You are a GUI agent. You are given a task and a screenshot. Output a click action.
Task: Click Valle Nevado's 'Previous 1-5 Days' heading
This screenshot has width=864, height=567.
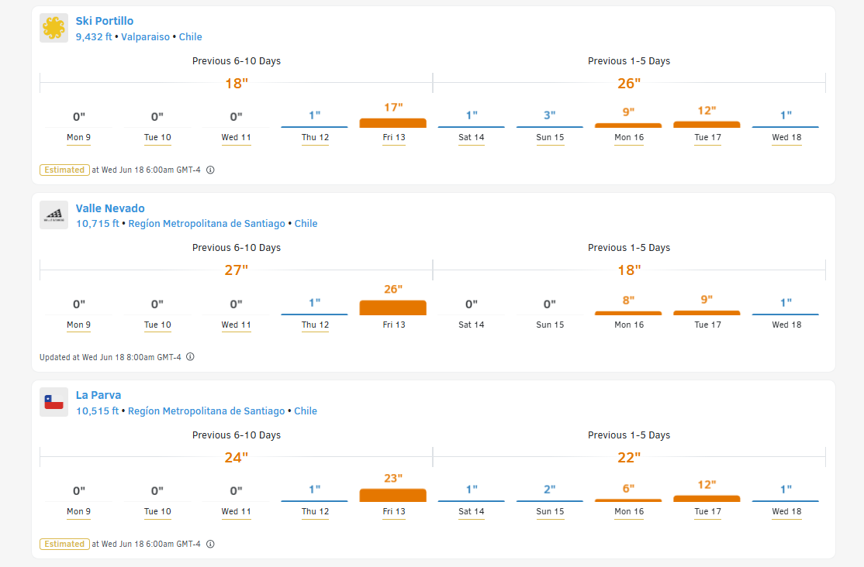point(629,248)
